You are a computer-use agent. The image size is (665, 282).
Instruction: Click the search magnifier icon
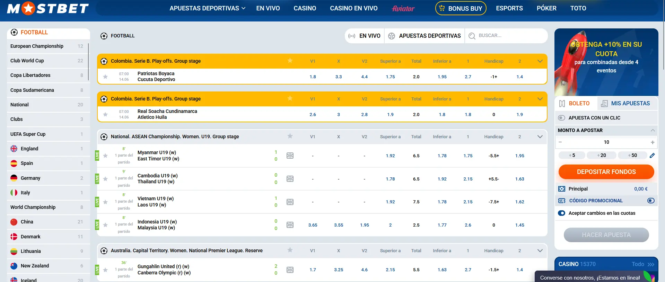coord(472,36)
